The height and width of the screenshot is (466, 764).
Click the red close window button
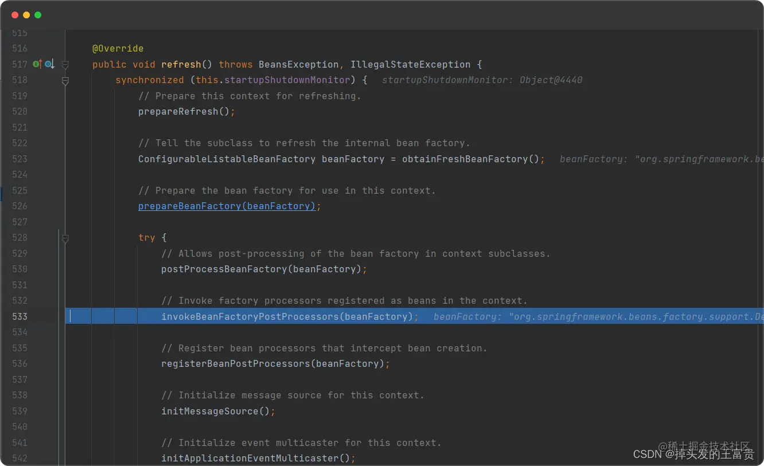(x=15, y=15)
